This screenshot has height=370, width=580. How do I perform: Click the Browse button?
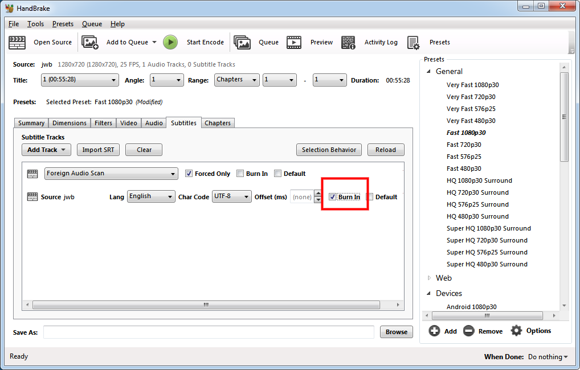(397, 332)
